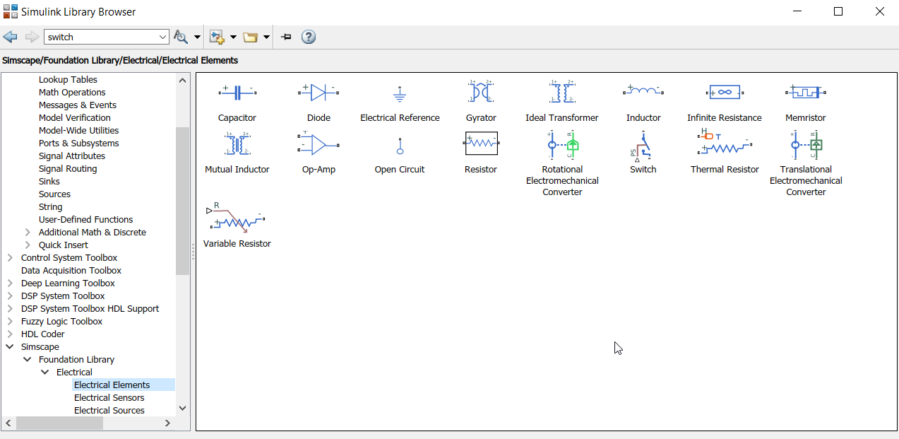Select Model Verification library

(75, 117)
